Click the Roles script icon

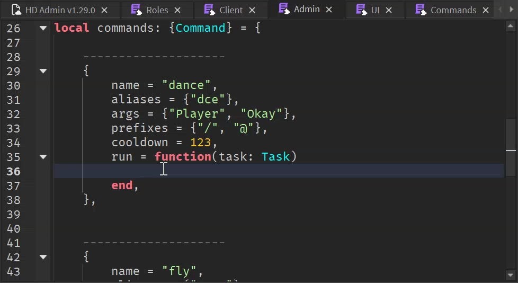[136, 10]
